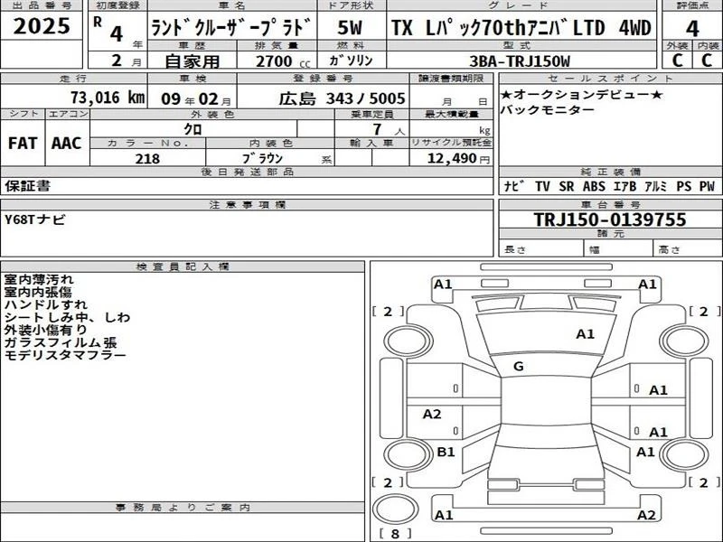Click the overall evaluation score 4
Viewport: 723px width, 542px height.
[692, 29]
